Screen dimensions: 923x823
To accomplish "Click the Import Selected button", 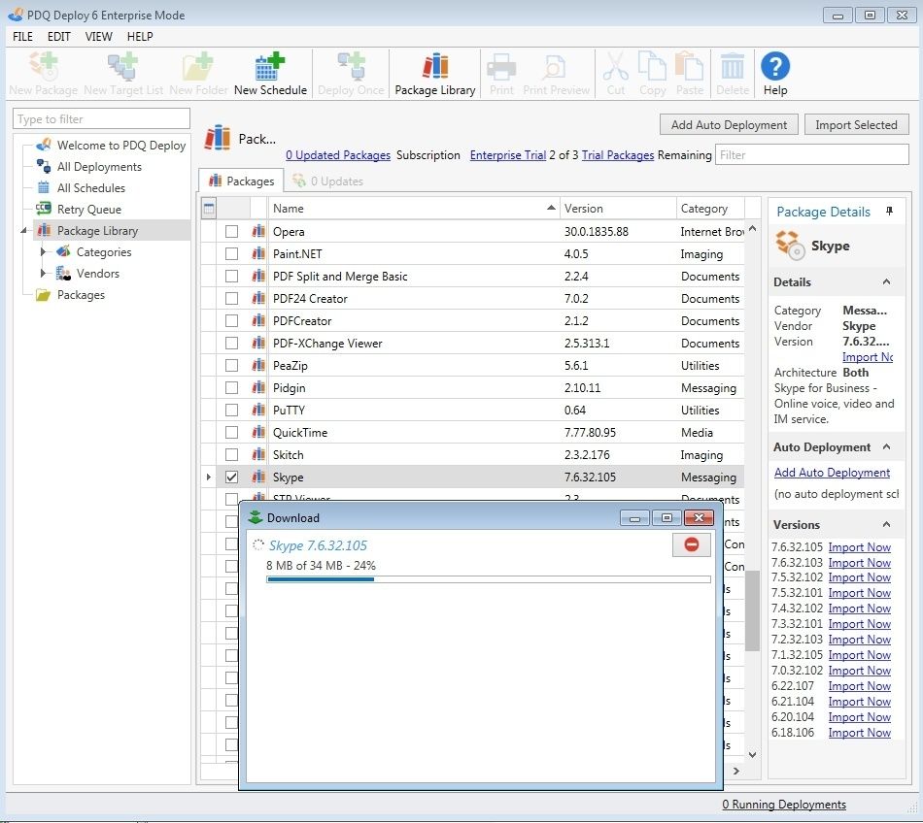I will (x=856, y=124).
